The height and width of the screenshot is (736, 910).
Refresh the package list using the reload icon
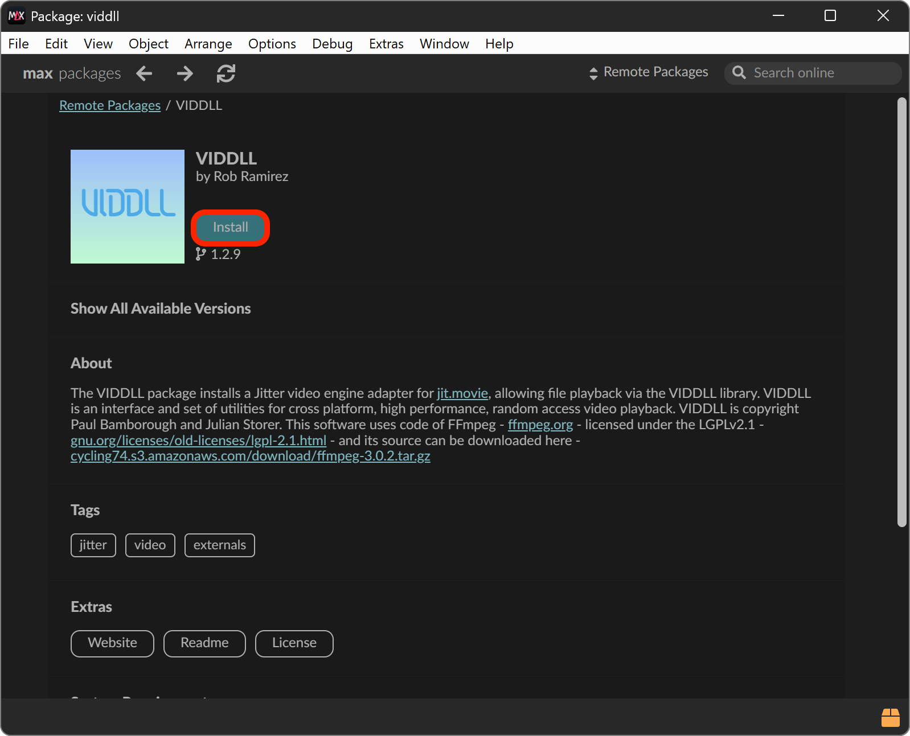pyautogui.click(x=226, y=73)
